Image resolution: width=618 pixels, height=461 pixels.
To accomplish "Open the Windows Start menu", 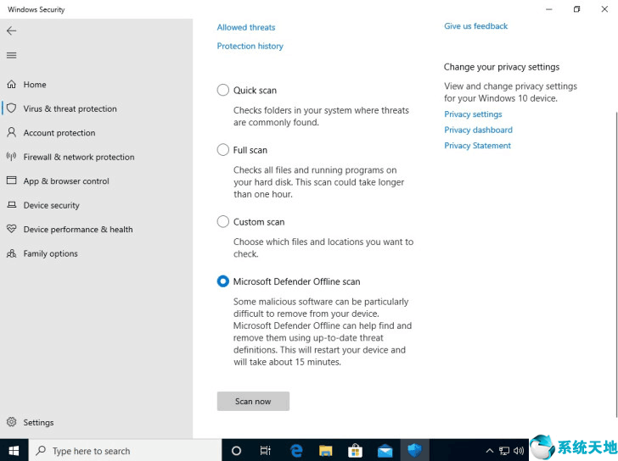I will [x=14, y=450].
